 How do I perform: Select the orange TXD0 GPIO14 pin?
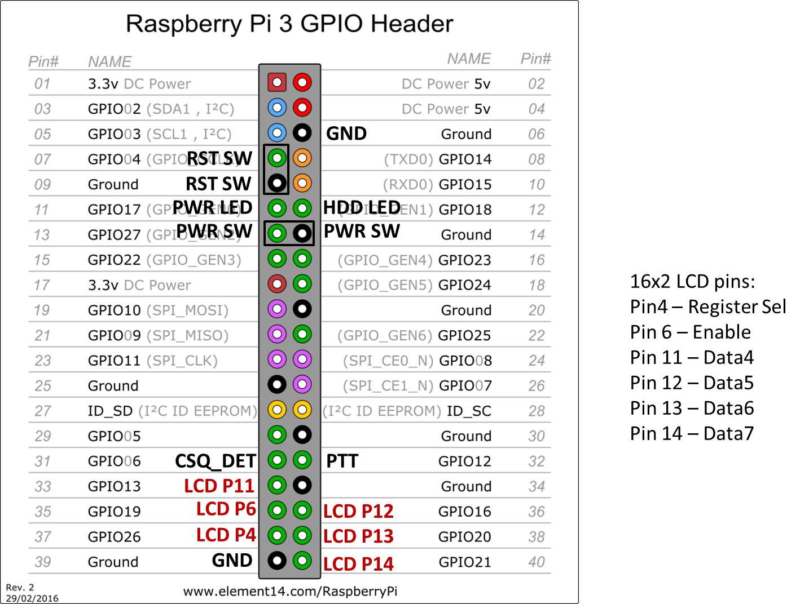click(302, 158)
